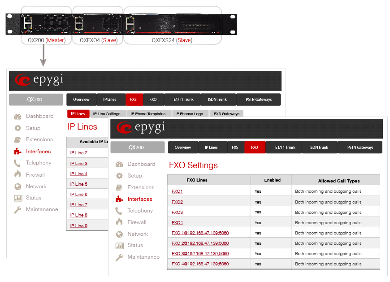Click the red Interfaces puzzle icon in the front window
The width and height of the screenshot is (390, 282).
coord(119,199)
